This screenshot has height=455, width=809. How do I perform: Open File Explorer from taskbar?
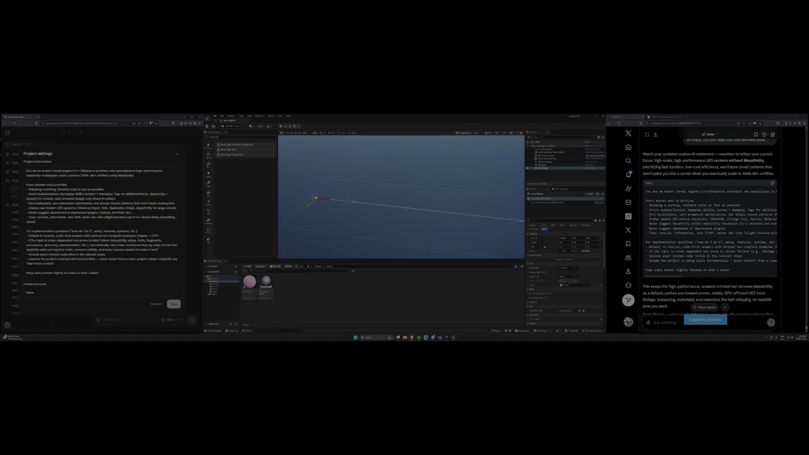[405, 337]
